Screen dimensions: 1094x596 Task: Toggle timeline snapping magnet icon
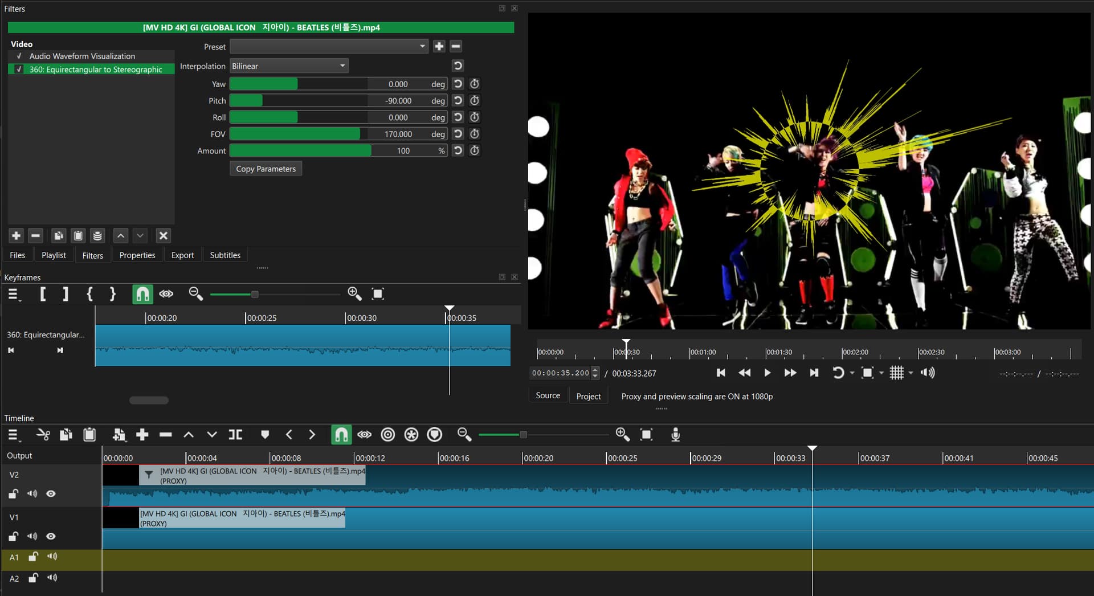(341, 435)
